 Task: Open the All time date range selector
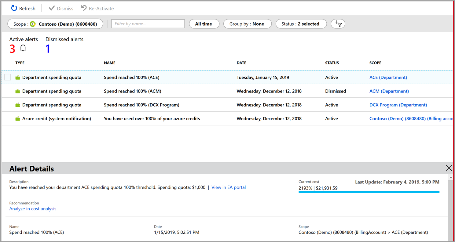pyautogui.click(x=204, y=23)
